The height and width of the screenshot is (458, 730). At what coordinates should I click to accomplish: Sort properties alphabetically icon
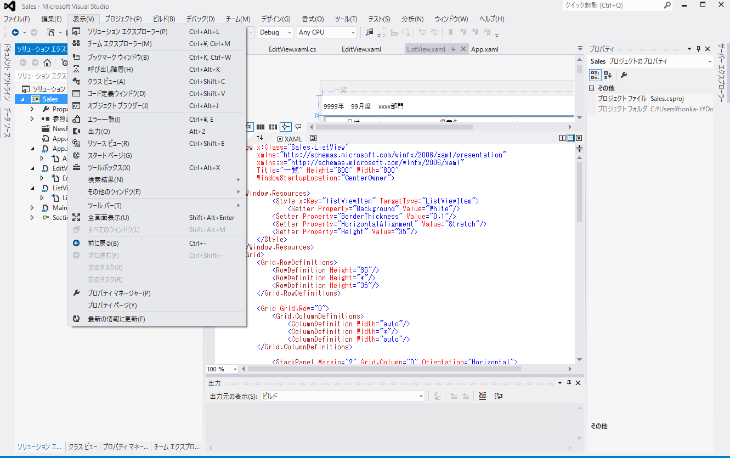point(608,75)
